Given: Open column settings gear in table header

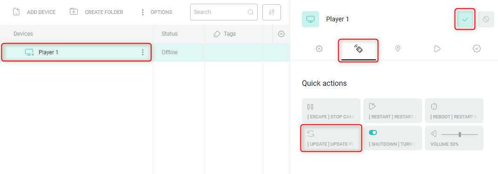Looking at the screenshot, I should [x=281, y=34].
